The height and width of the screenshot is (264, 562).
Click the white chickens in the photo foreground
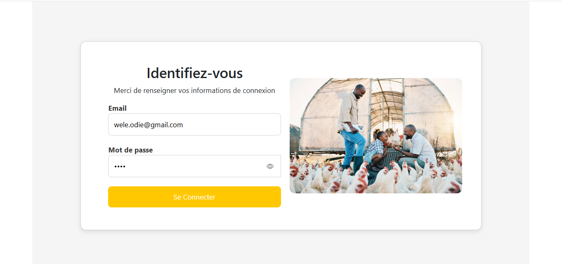coord(330,180)
